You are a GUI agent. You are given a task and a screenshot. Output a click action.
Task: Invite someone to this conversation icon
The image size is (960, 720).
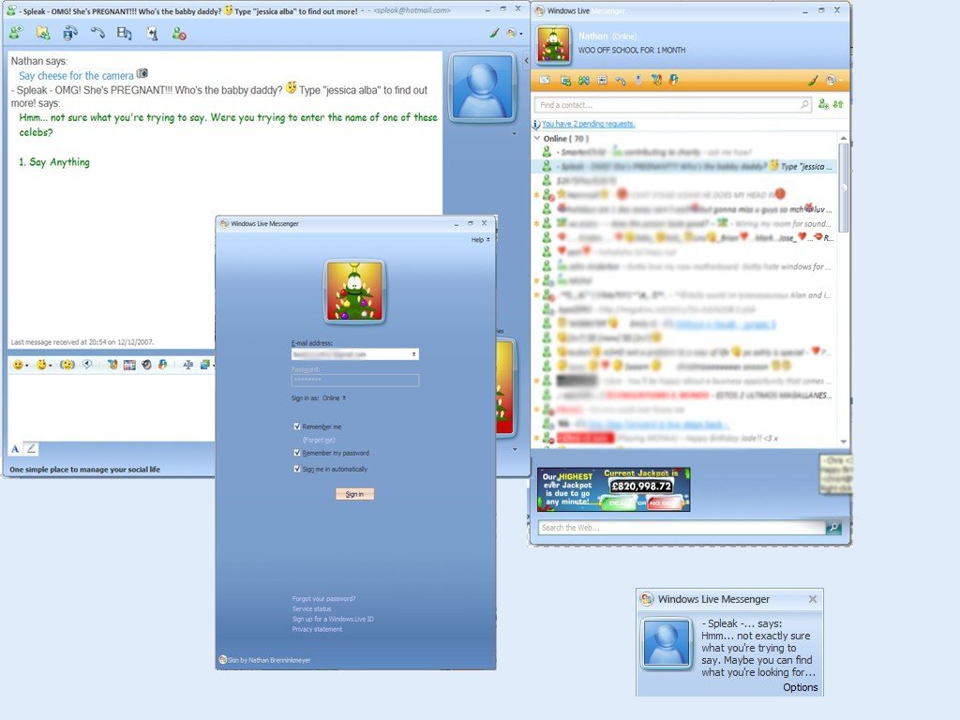[x=15, y=33]
